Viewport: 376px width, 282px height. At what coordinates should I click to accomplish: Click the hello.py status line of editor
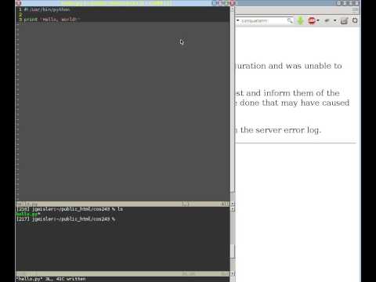[x=123, y=204]
